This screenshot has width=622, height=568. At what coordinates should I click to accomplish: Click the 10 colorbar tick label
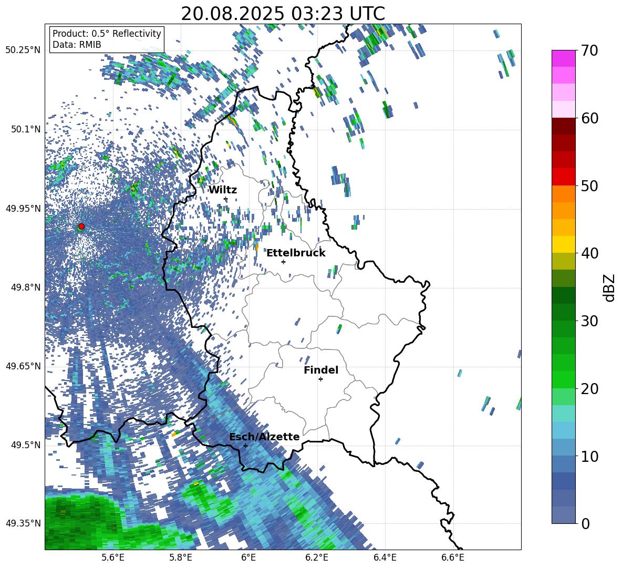589,456
